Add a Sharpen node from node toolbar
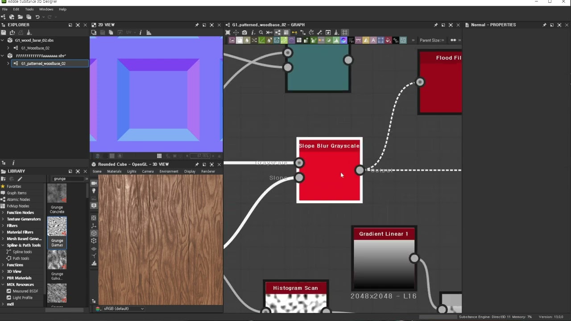This screenshot has width=571, height=321. (366, 40)
